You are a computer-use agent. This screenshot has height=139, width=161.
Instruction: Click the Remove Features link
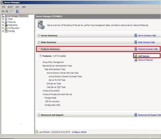click(x=145, y=60)
